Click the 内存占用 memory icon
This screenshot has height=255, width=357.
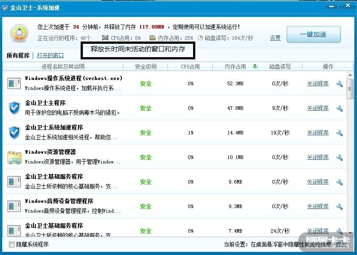152,38
